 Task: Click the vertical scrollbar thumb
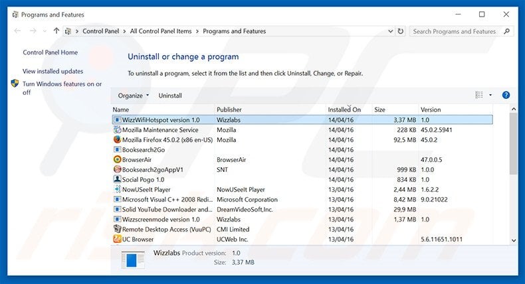(x=514, y=143)
